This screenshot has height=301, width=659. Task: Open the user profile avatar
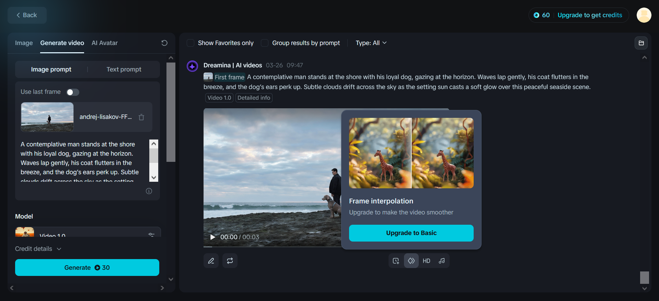644,15
